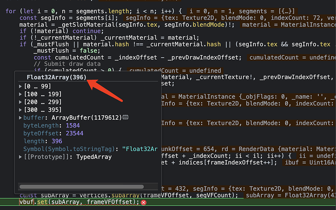Click the length value 396
The image size is (336, 210).
click(57, 141)
